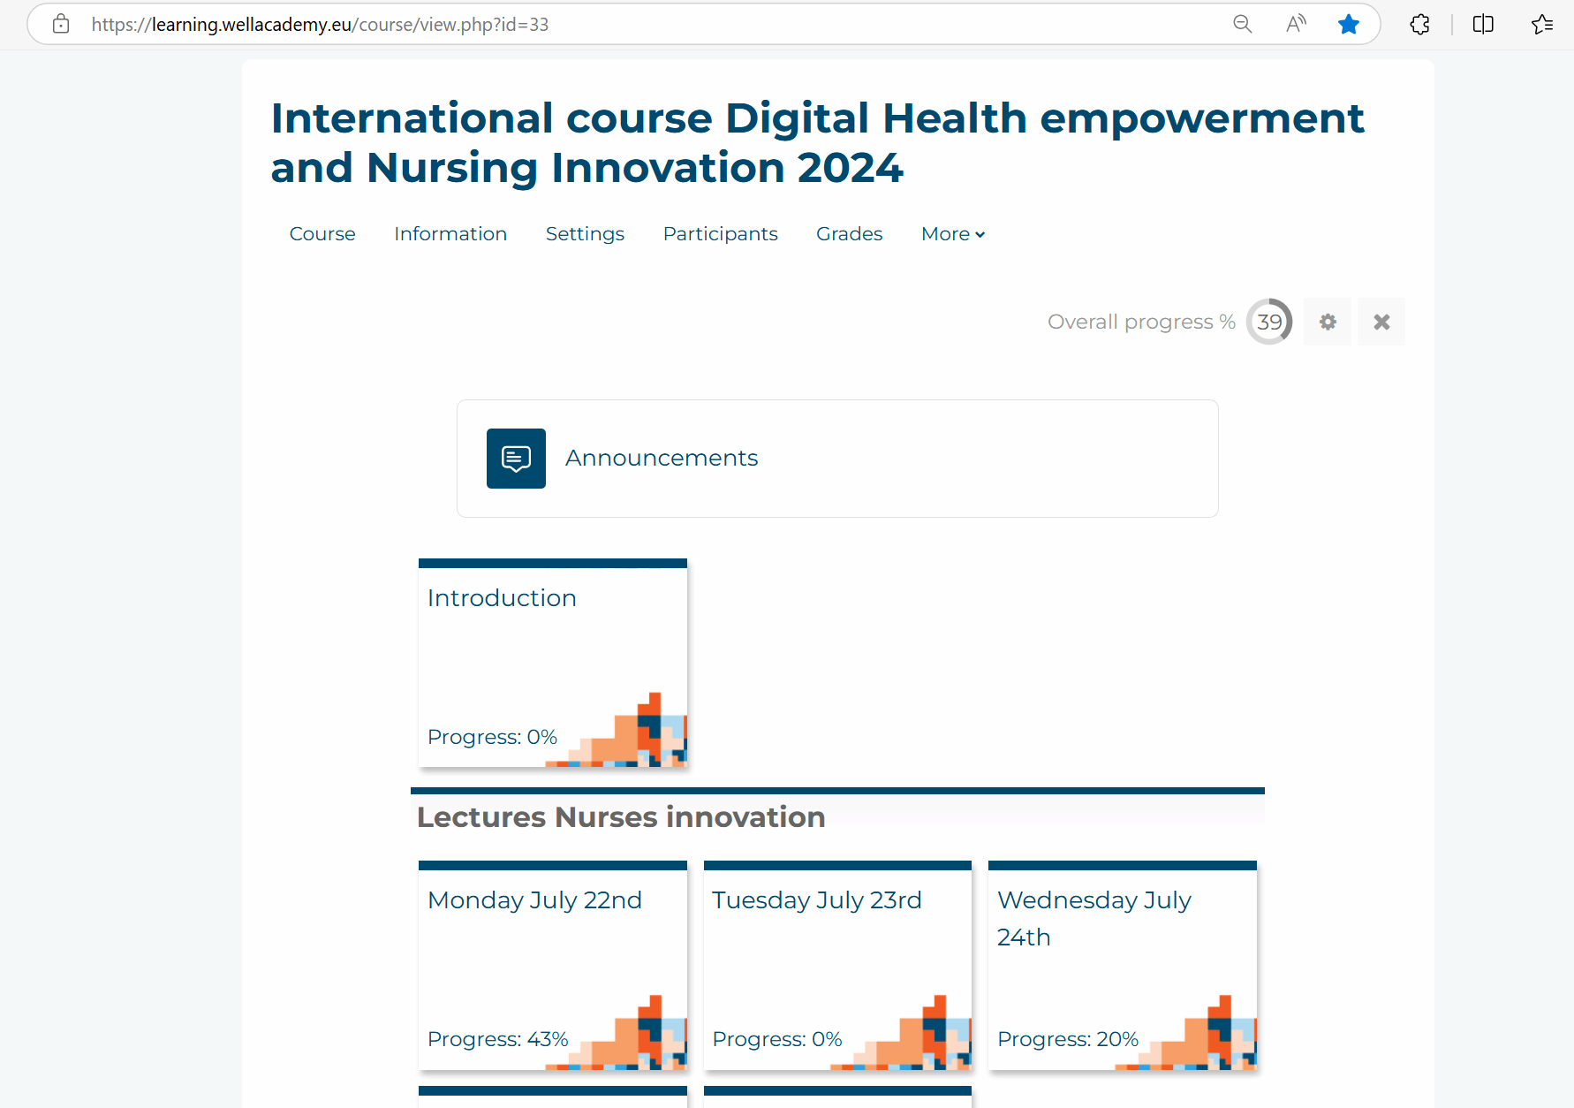Toggle the split screen icon

1483,24
